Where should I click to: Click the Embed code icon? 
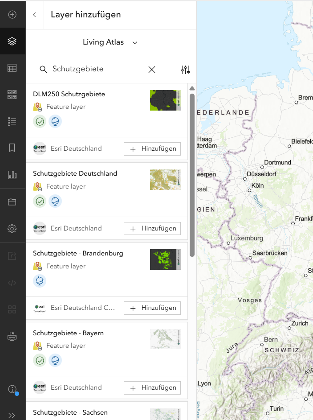pos(12,283)
